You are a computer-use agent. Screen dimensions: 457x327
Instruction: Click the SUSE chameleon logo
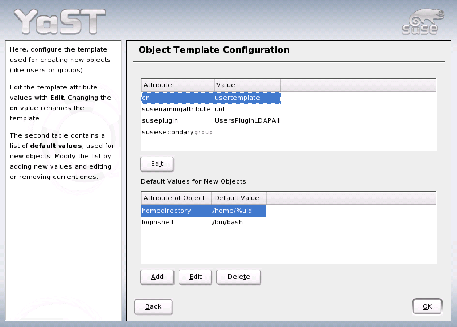423,22
